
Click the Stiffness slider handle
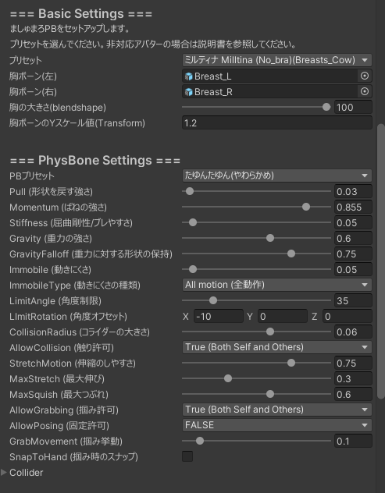(193, 222)
